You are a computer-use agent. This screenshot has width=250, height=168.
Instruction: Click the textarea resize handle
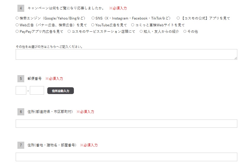pos(236,58)
